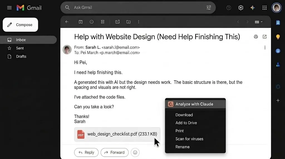Mark the email as unread

point(117,22)
